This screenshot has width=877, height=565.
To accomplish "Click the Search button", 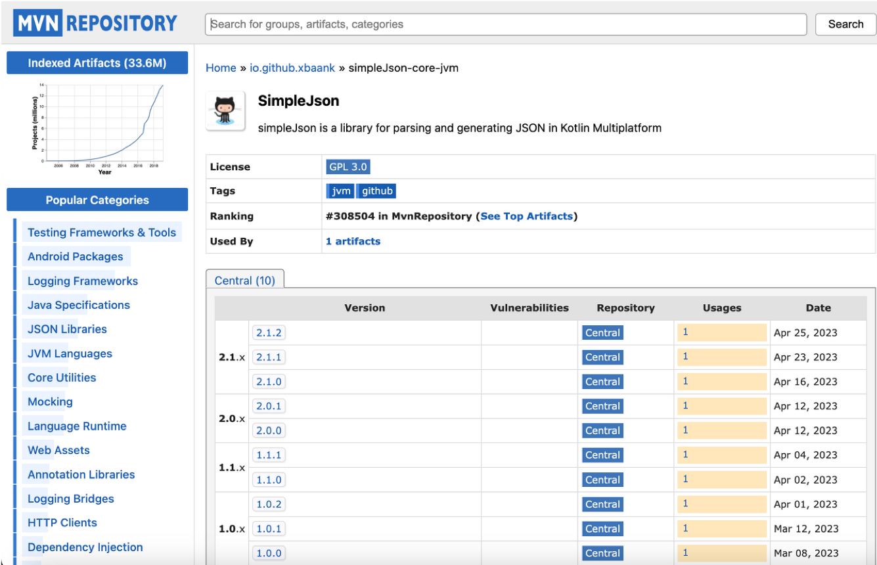I will click(x=845, y=24).
